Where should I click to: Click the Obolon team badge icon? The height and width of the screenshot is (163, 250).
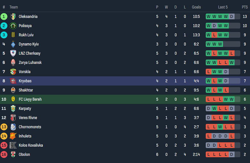[13, 155]
